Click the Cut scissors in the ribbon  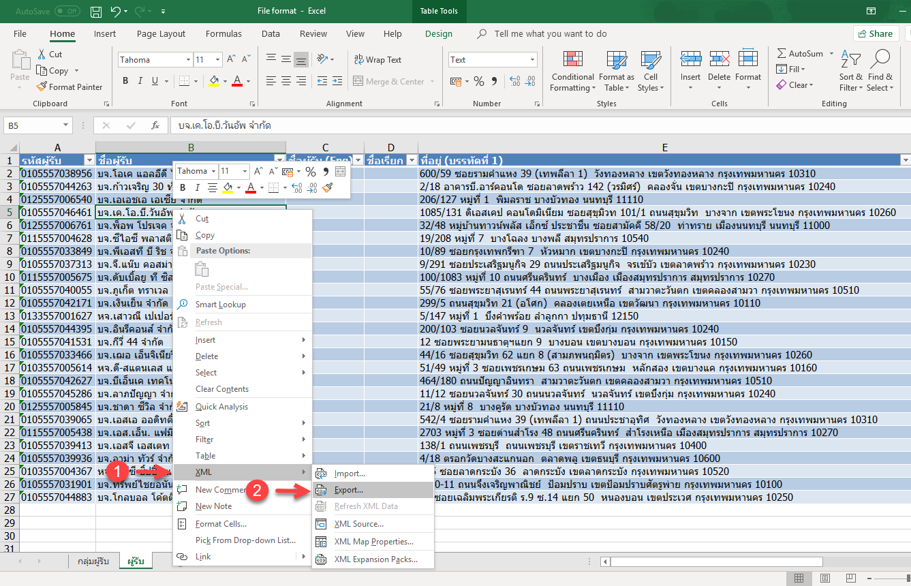[x=42, y=55]
